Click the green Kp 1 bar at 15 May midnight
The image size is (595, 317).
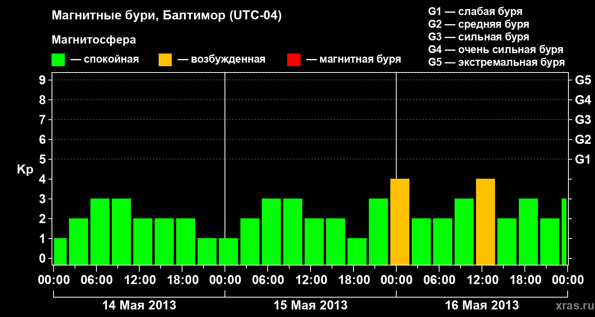click(x=228, y=252)
